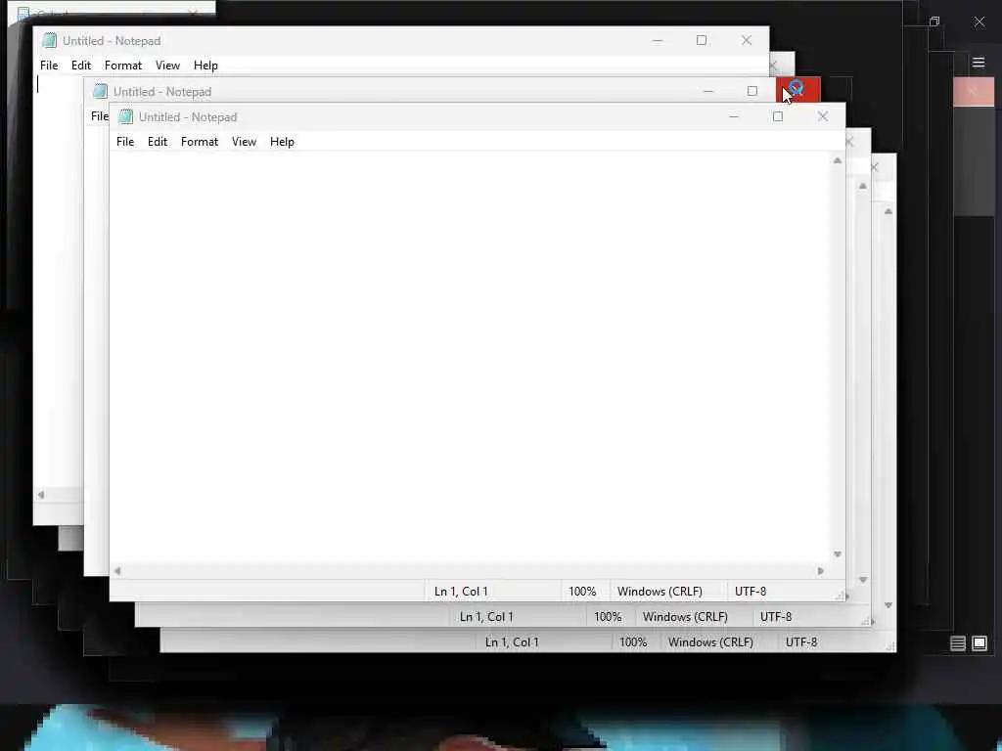Image resolution: width=1002 pixels, height=751 pixels.
Task: Open hamburger menu in the dark background app
Action: 979,63
